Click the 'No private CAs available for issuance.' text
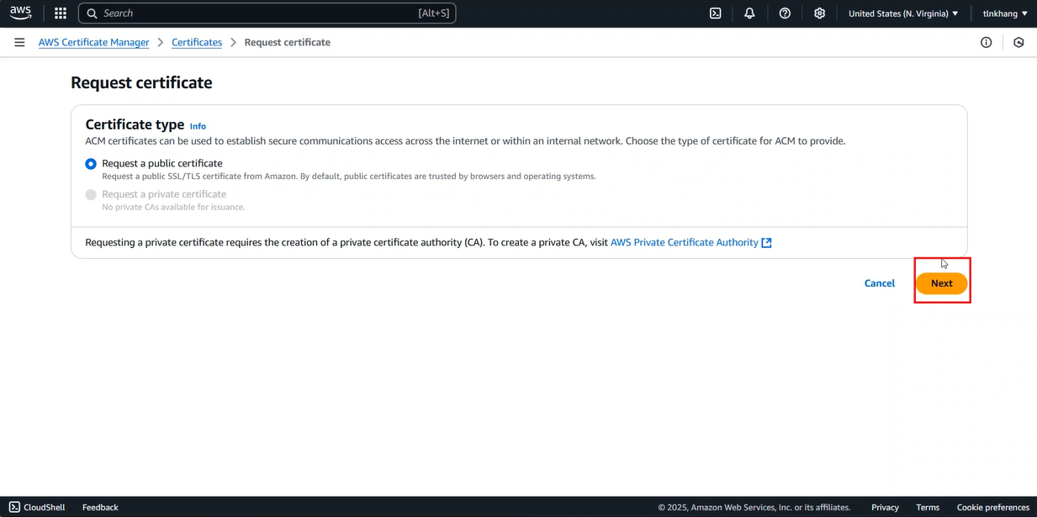This screenshot has width=1037, height=517. [x=174, y=207]
